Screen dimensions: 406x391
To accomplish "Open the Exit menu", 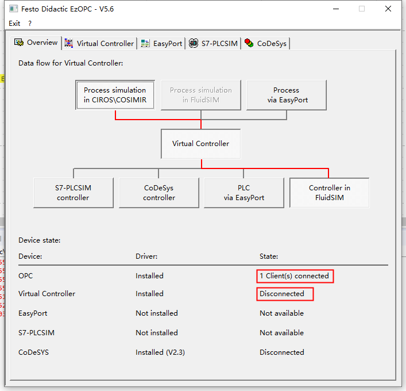I will click(x=14, y=24).
